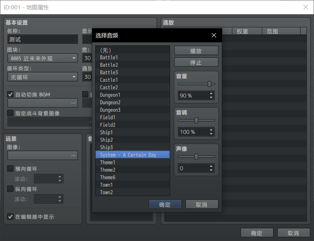Select Castle1 in audio list
The image size is (314, 241).
coord(133,80)
